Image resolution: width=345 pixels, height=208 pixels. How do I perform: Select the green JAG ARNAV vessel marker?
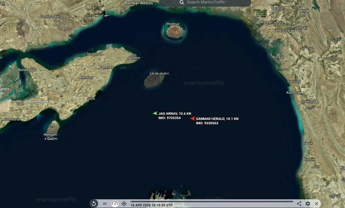(155, 113)
